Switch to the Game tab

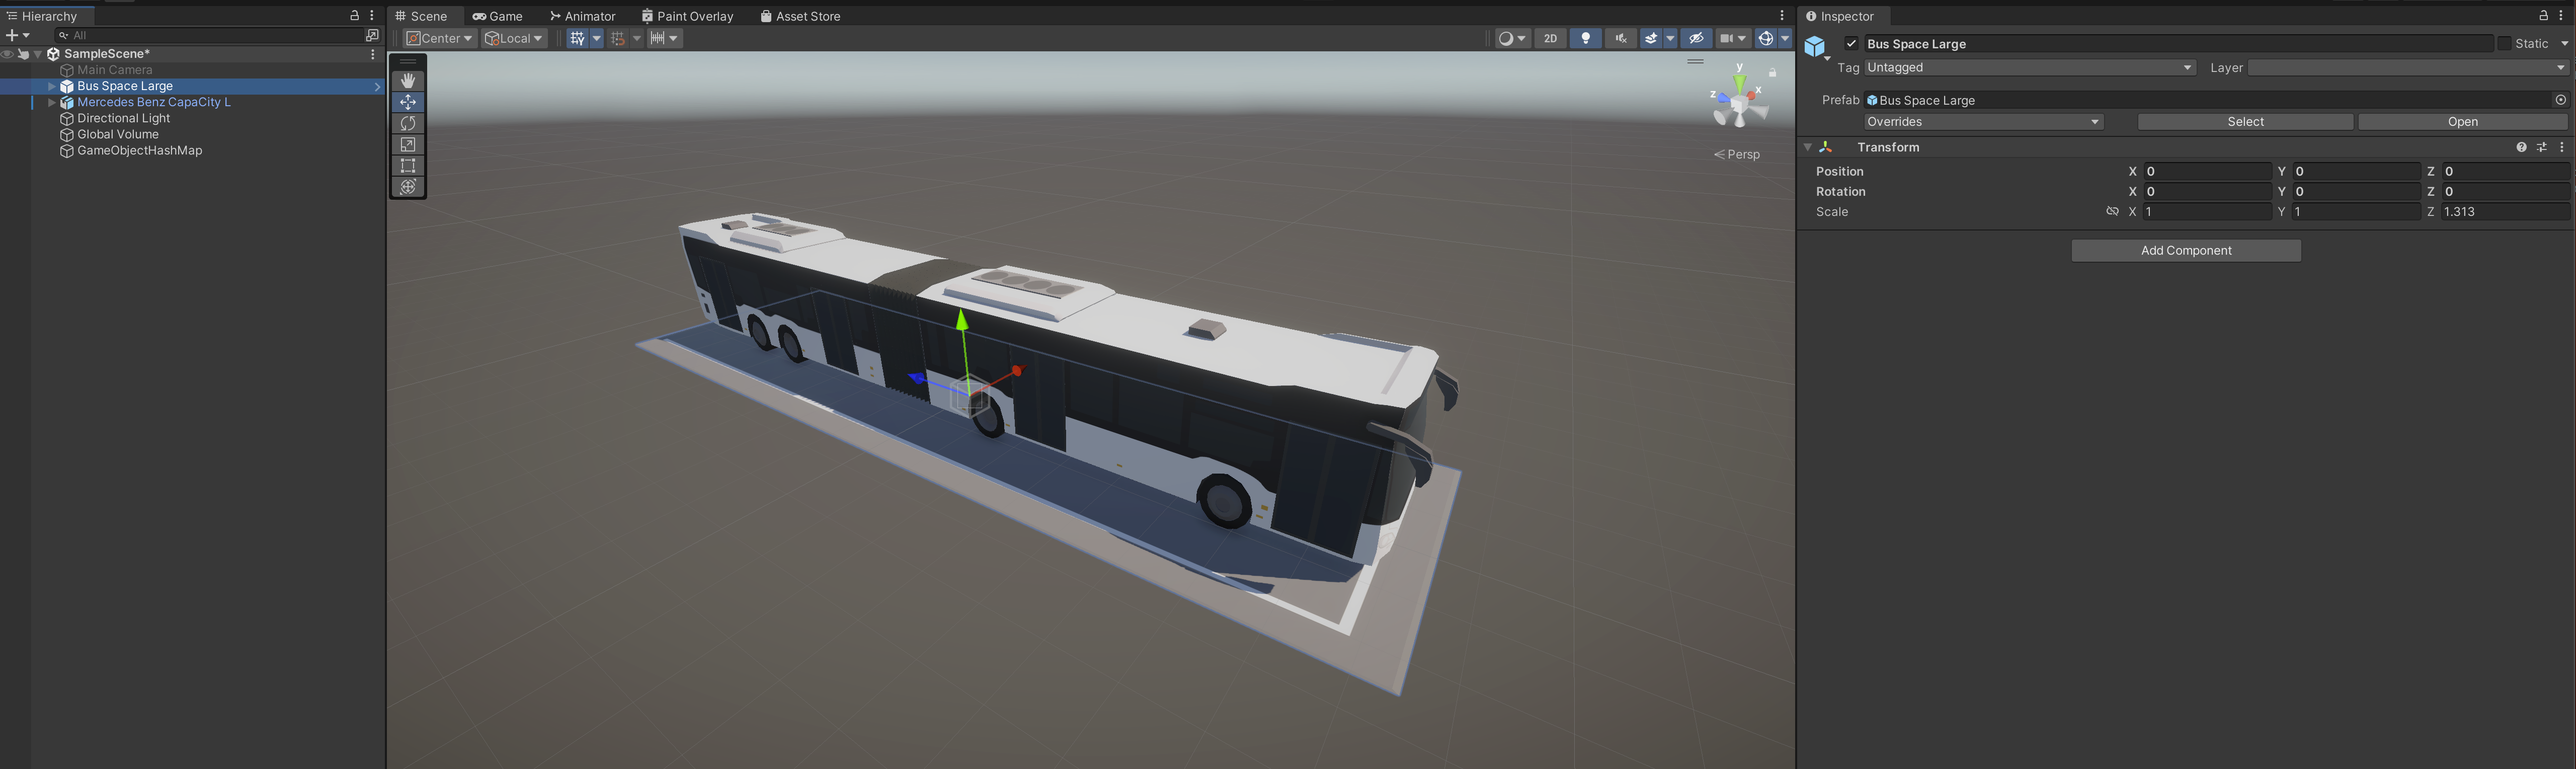pyautogui.click(x=498, y=16)
